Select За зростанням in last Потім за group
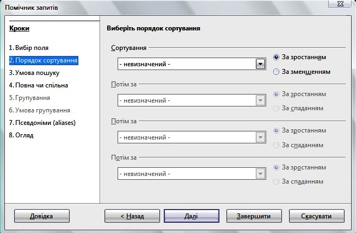 point(277,167)
